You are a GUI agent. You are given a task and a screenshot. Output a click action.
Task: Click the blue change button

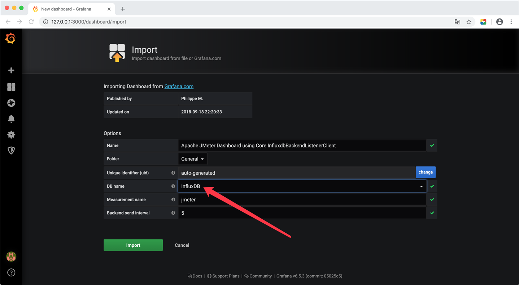[x=426, y=172]
